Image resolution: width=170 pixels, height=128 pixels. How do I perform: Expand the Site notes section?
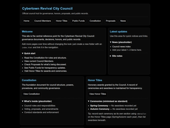click(116, 56)
